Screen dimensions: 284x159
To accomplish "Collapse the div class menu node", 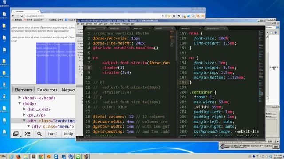I will [x=28, y=126].
